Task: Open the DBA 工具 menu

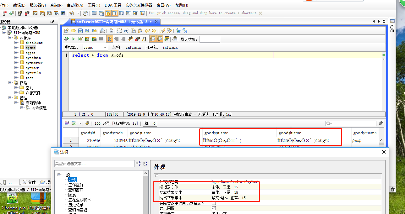Action: pos(113,5)
